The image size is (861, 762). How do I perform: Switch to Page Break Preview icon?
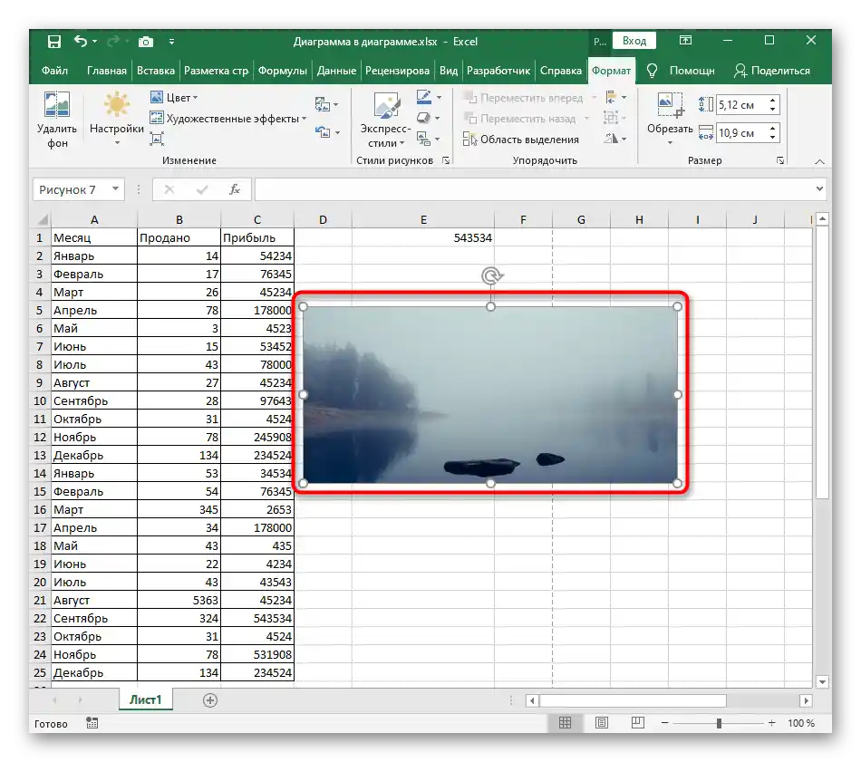tap(638, 722)
